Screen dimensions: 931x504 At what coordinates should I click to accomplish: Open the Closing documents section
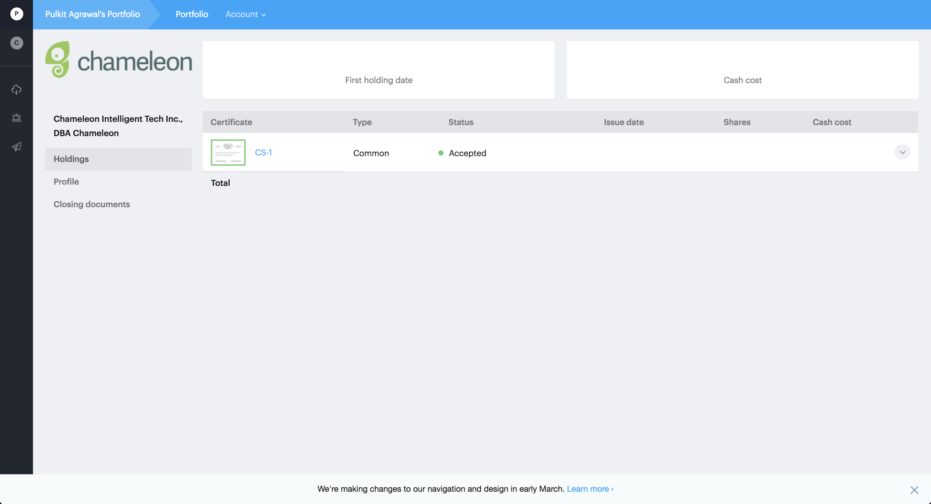tap(92, 204)
